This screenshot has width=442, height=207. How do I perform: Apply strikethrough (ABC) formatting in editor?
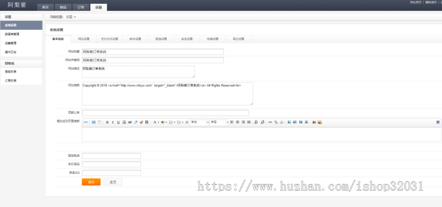point(130,122)
